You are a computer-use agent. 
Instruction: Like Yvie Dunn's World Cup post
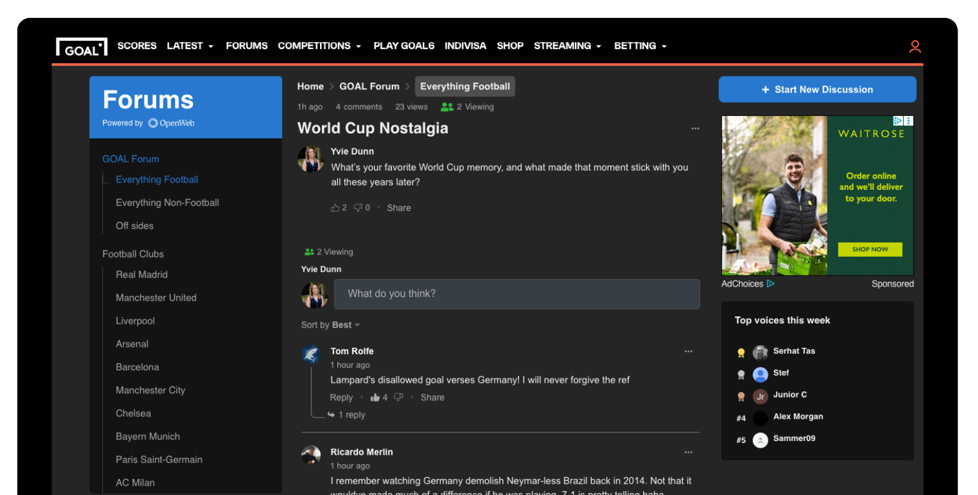tap(336, 208)
